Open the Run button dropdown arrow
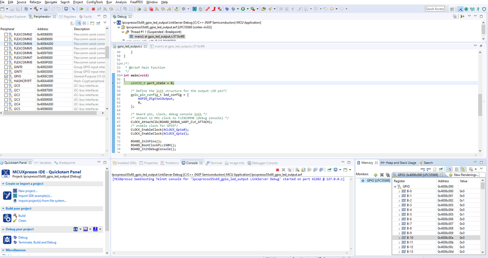 248,9
